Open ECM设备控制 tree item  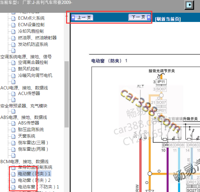point(31,25)
